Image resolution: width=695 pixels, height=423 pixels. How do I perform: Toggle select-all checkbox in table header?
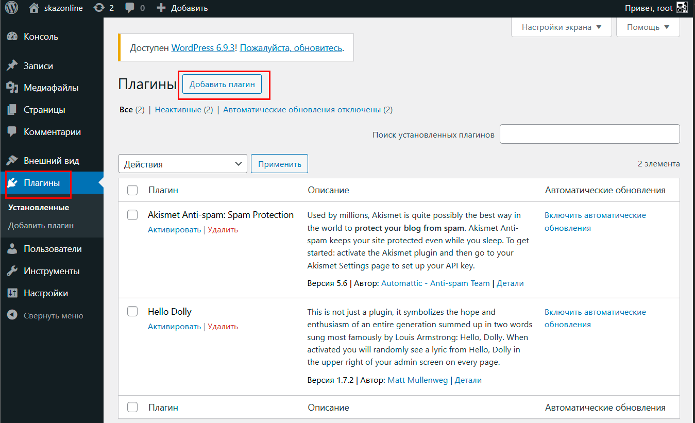(132, 190)
